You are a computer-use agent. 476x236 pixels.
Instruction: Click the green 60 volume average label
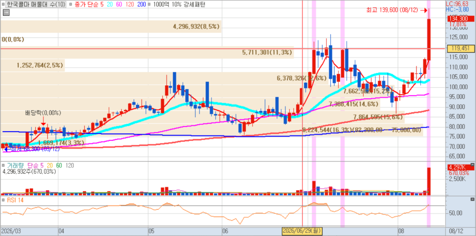[59, 166]
